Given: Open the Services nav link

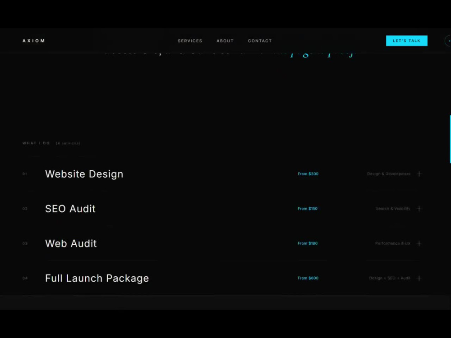Looking at the screenshot, I should 190,41.
